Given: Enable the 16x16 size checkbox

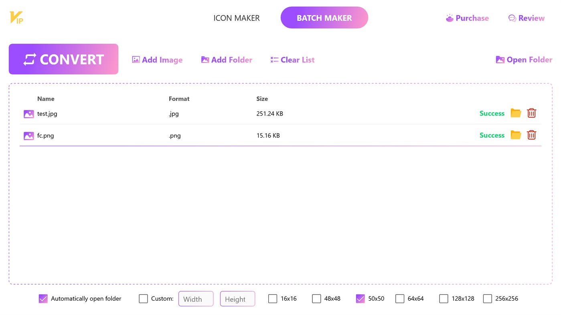Looking at the screenshot, I should click(273, 299).
